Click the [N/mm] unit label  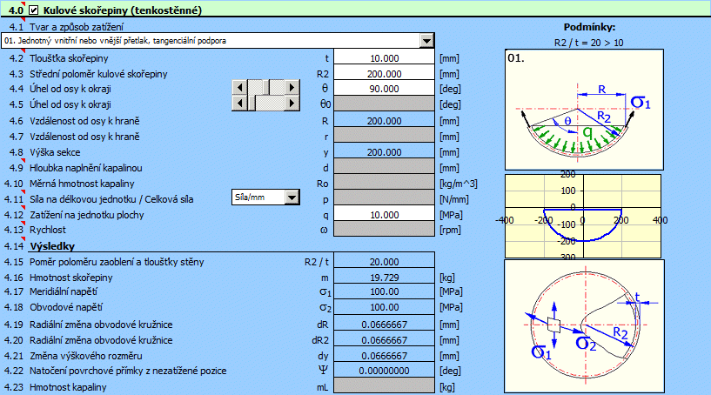tap(454, 199)
